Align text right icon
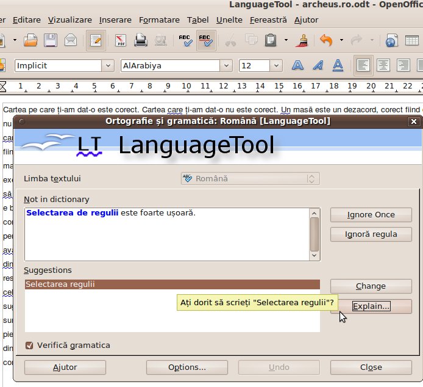Screen dimensions: 423x387 [403, 65]
